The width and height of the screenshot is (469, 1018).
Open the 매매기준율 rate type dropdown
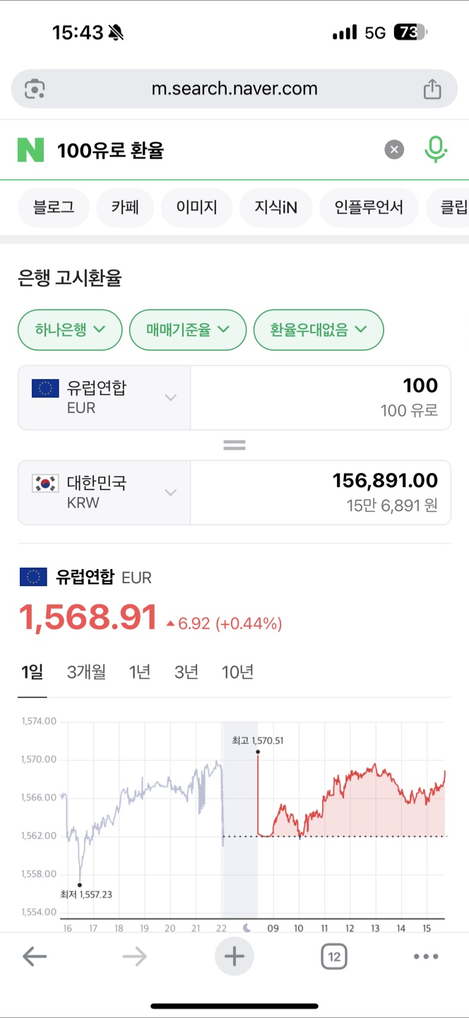188,329
